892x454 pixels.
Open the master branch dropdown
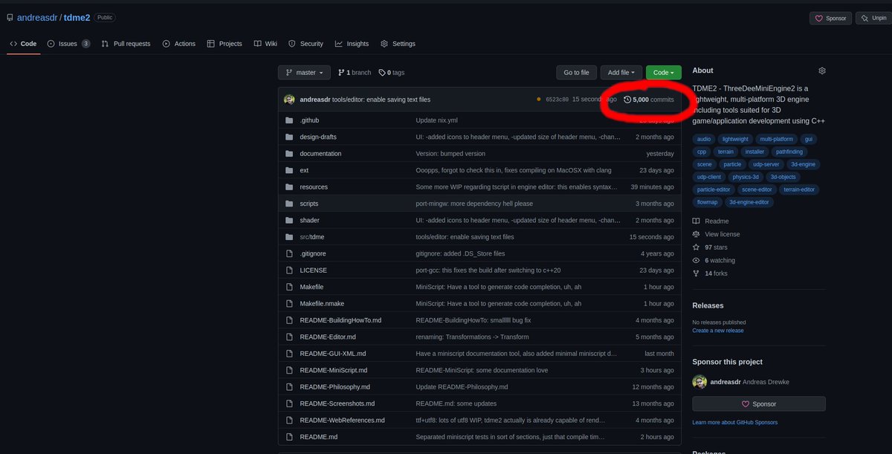tap(304, 72)
